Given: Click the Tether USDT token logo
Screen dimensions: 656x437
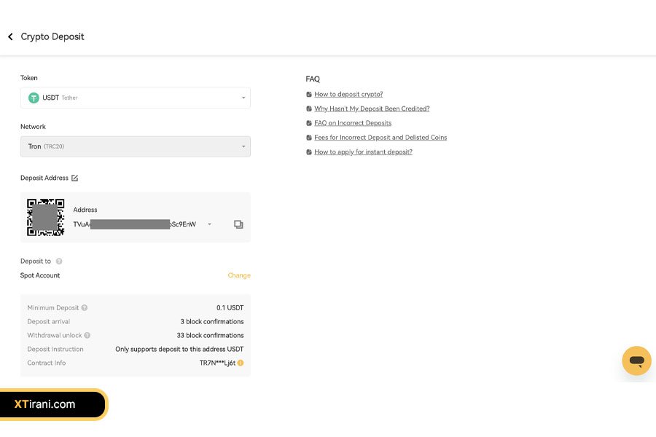Looking at the screenshot, I should 34,98.
